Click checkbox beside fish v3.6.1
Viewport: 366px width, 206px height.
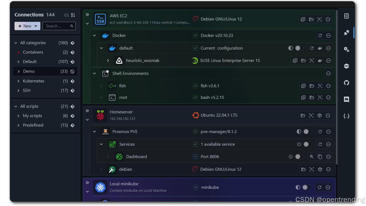195,86
